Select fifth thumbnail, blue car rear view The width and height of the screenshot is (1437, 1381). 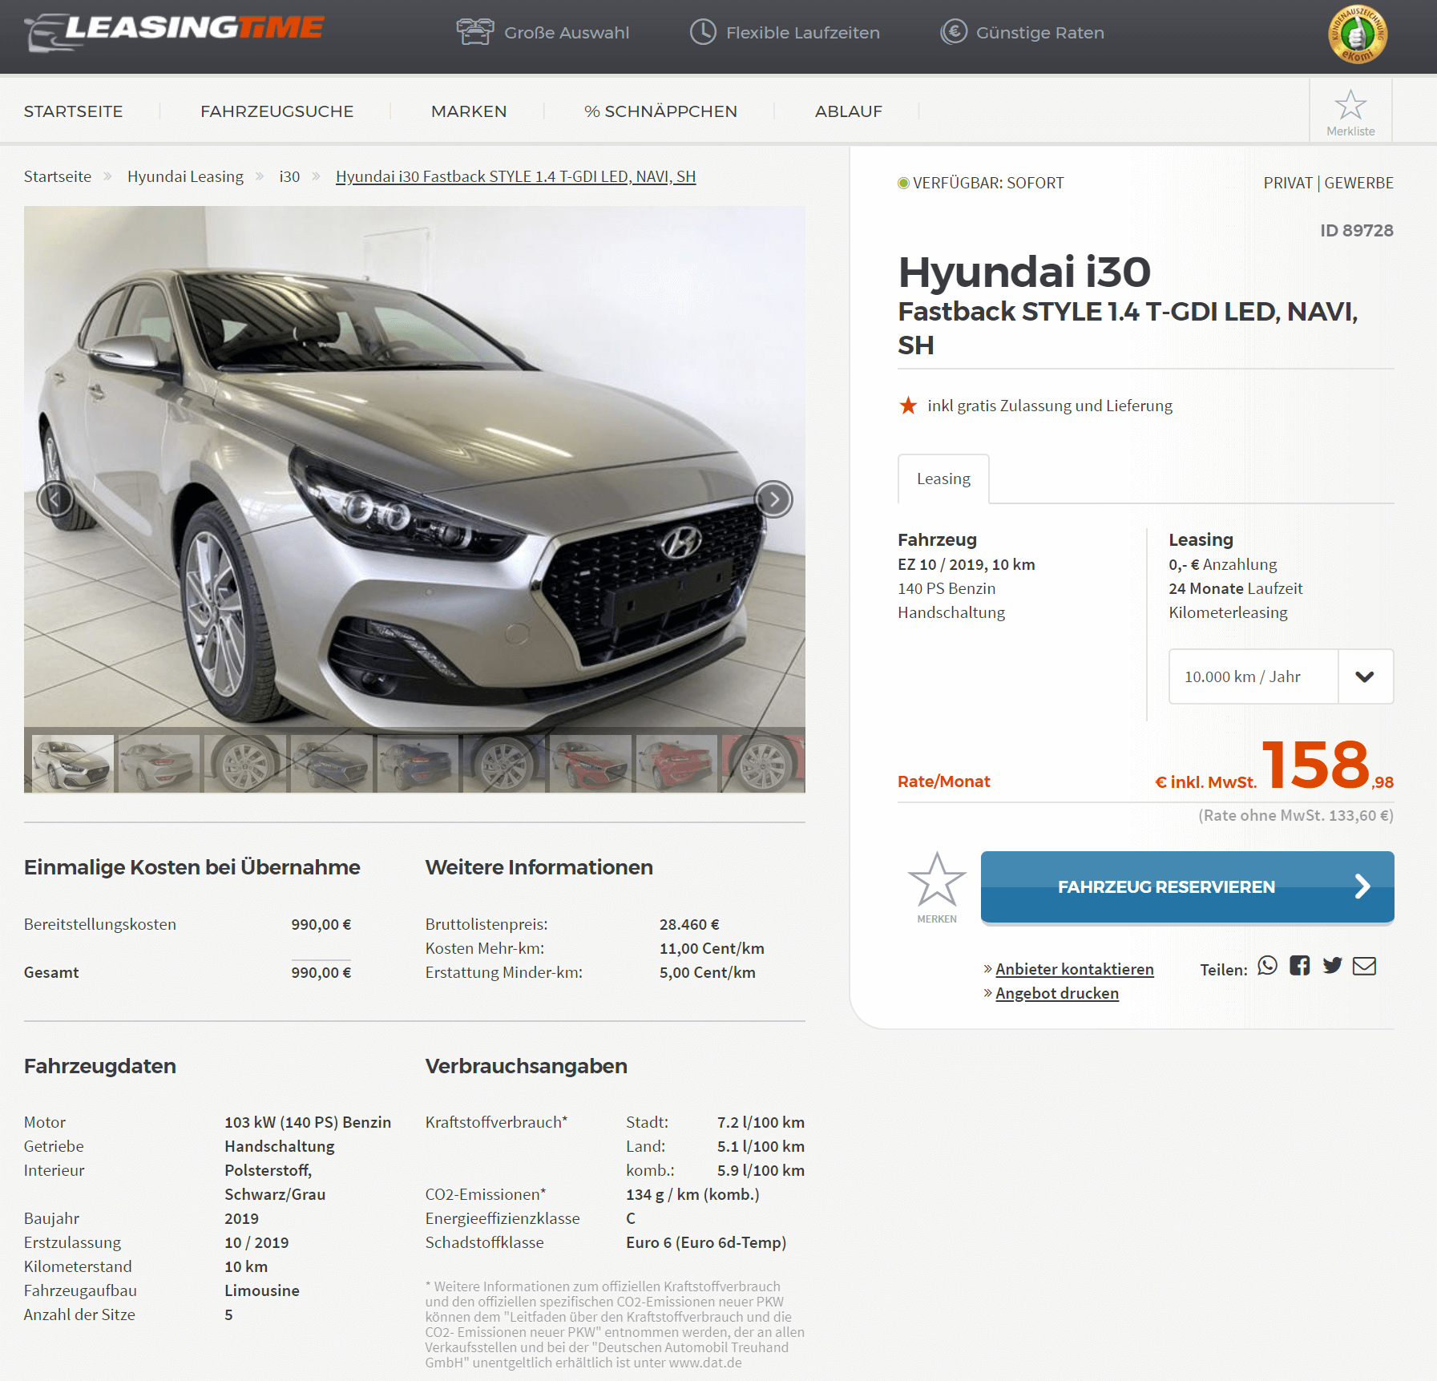tap(418, 763)
